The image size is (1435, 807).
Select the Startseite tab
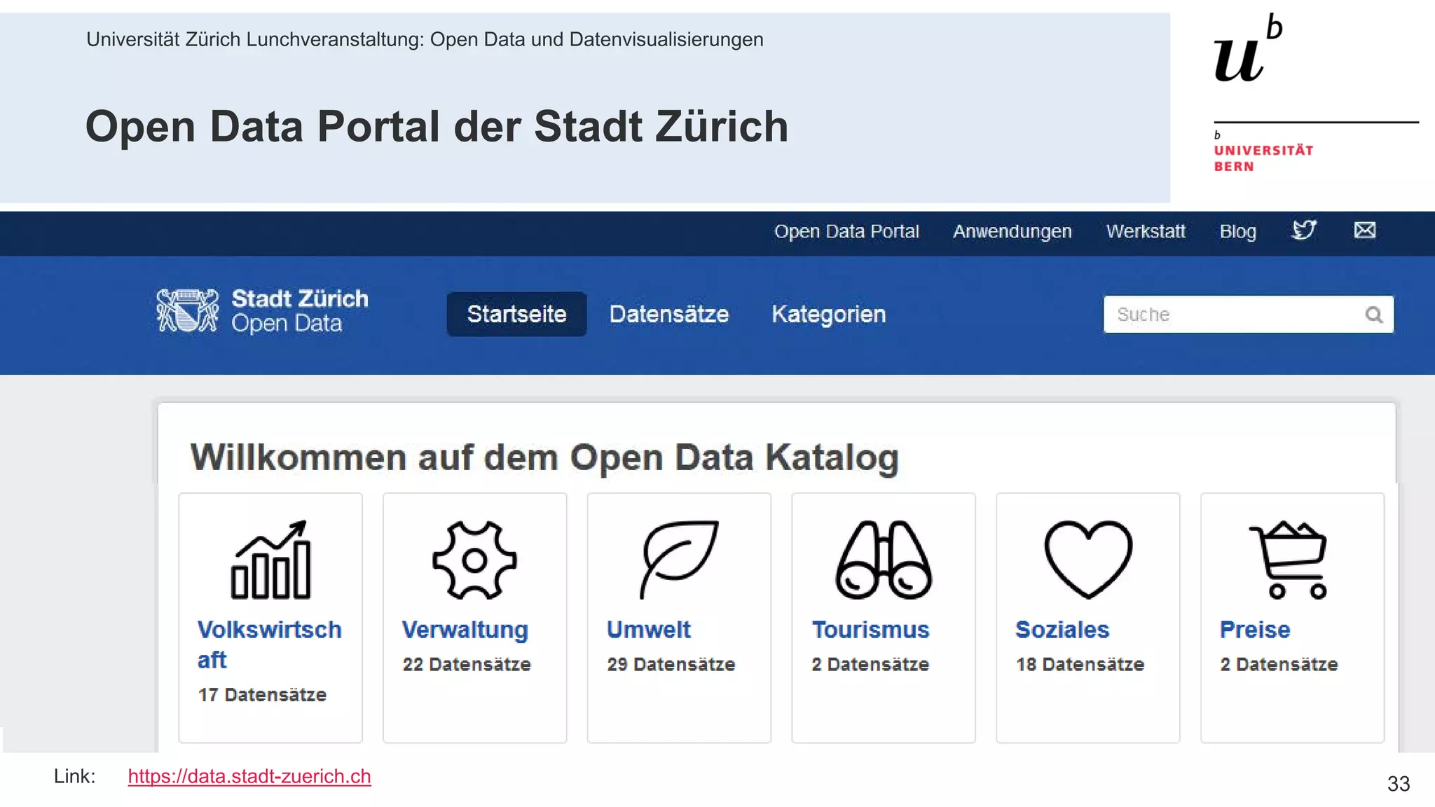(x=516, y=314)
